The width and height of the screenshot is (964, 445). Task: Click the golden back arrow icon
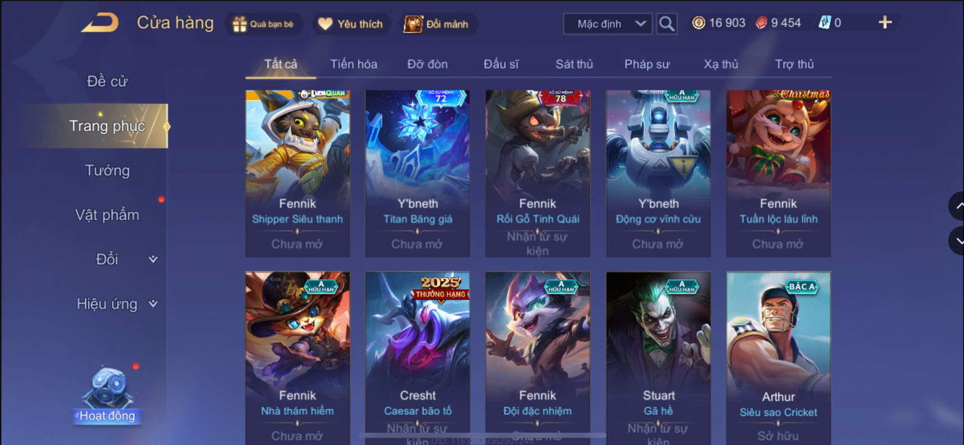100,23
